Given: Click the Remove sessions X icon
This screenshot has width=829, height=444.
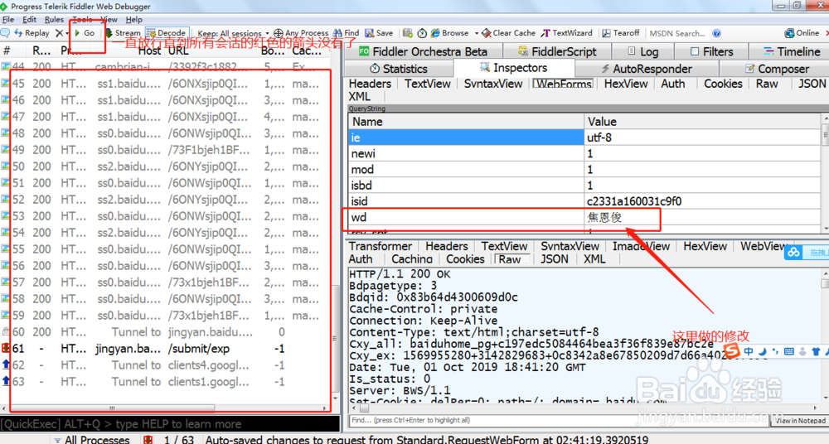Looking at the screenshot, I should [59, 33].
